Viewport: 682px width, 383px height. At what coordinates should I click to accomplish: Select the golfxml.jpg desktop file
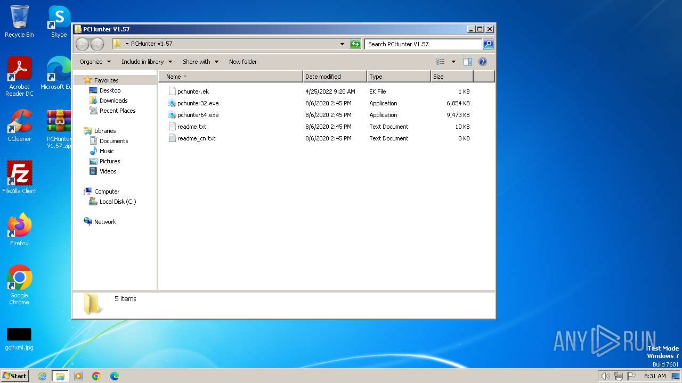(x=19, y=339)
